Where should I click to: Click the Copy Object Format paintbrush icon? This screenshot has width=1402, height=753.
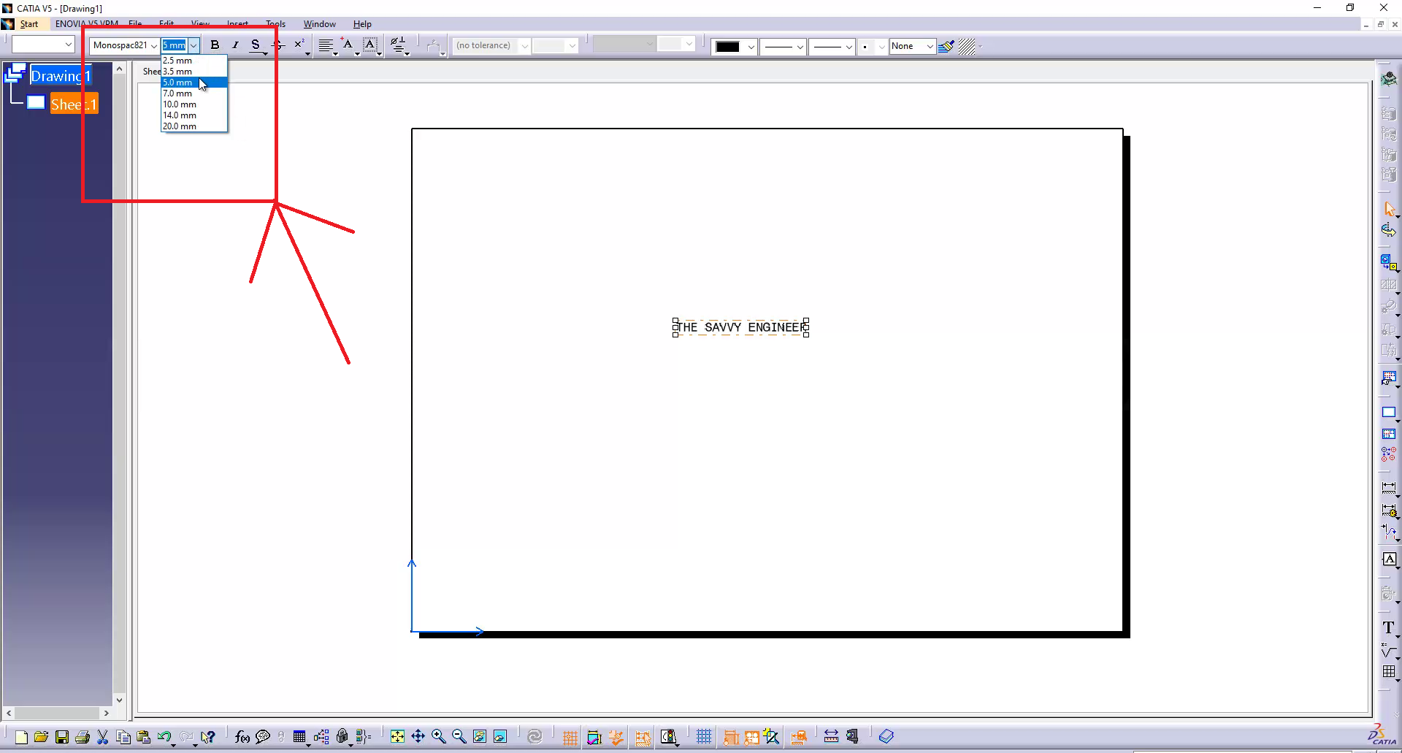click(x=946, y=47)
